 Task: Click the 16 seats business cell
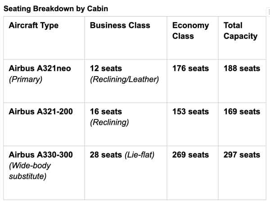126,124
